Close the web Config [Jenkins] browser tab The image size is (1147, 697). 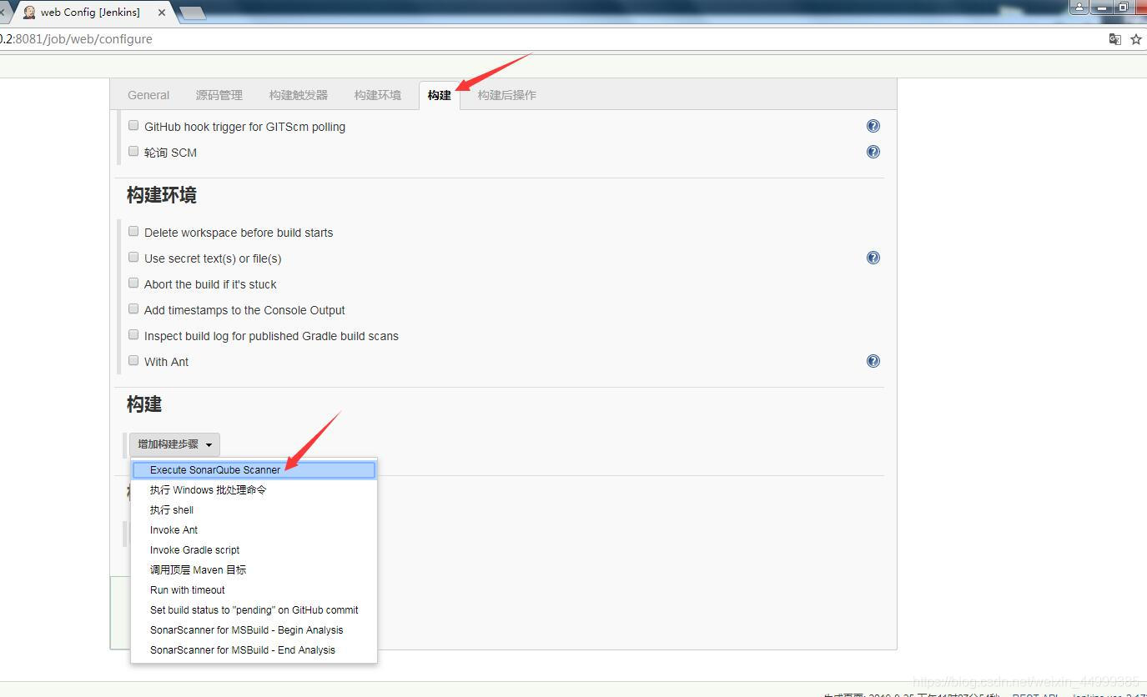[162, 13]
